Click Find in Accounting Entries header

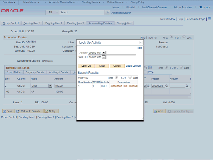click(143, 38)
